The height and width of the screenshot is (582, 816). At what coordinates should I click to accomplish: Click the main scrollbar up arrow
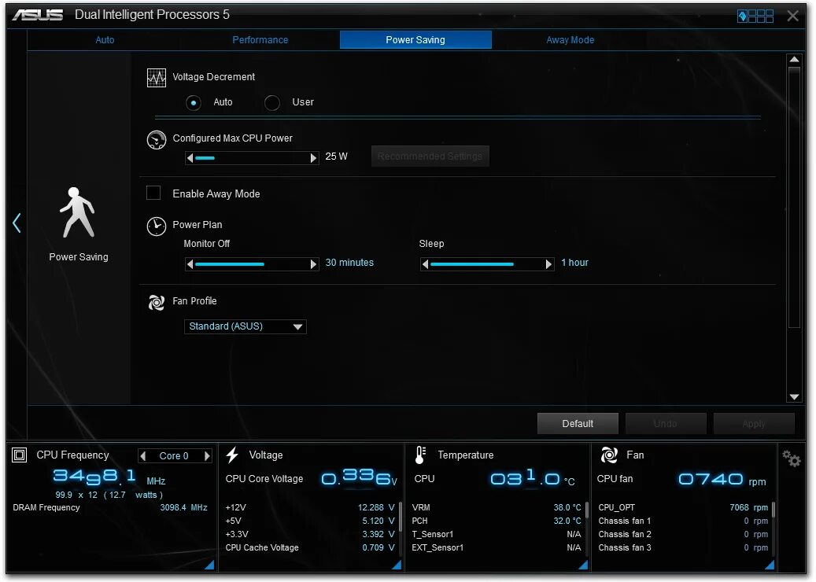pyautogui.click(x=794, y=59)
